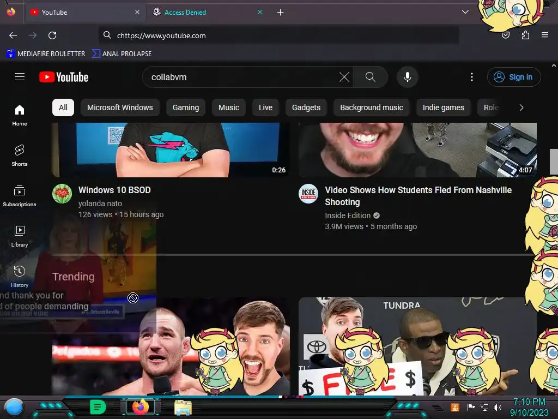Open TUNDRA press conference thumbnail

(417, 346)
